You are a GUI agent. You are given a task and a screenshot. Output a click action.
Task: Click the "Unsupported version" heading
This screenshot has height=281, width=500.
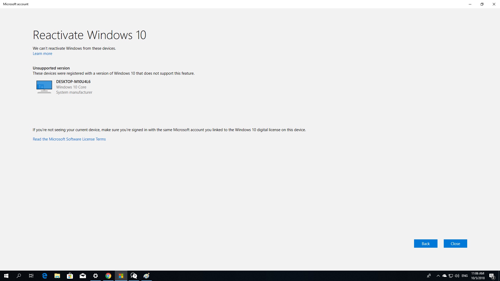[51, 68]
